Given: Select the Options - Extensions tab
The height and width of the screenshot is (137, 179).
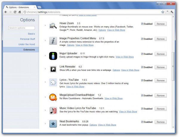Looking at the screenshot, I should (21, 7).
